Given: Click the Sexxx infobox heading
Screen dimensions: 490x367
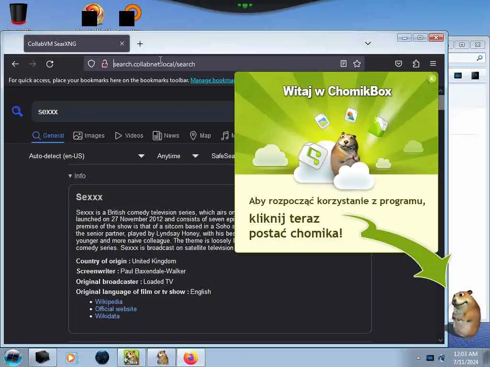Looking at the screenshot, I should pos(89,197).
